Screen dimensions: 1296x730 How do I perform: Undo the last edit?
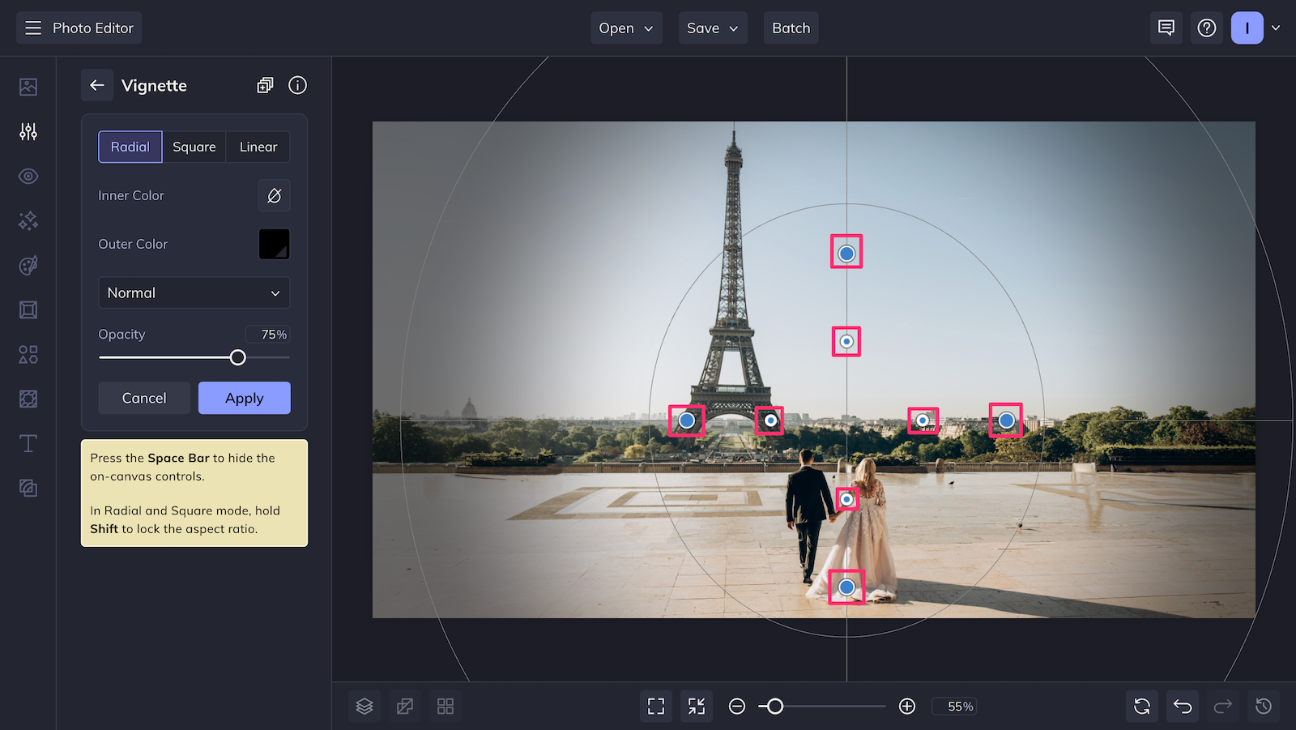click(x=1182, y=706)
